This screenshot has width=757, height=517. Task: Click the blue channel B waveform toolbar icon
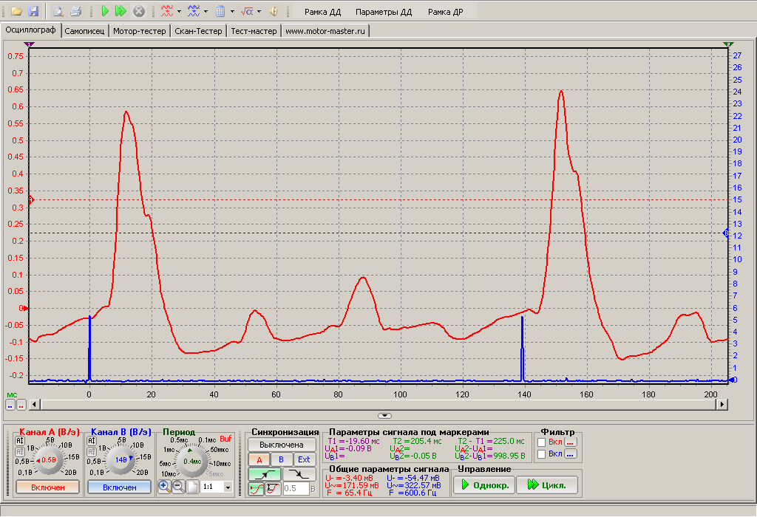pos(194,11)
